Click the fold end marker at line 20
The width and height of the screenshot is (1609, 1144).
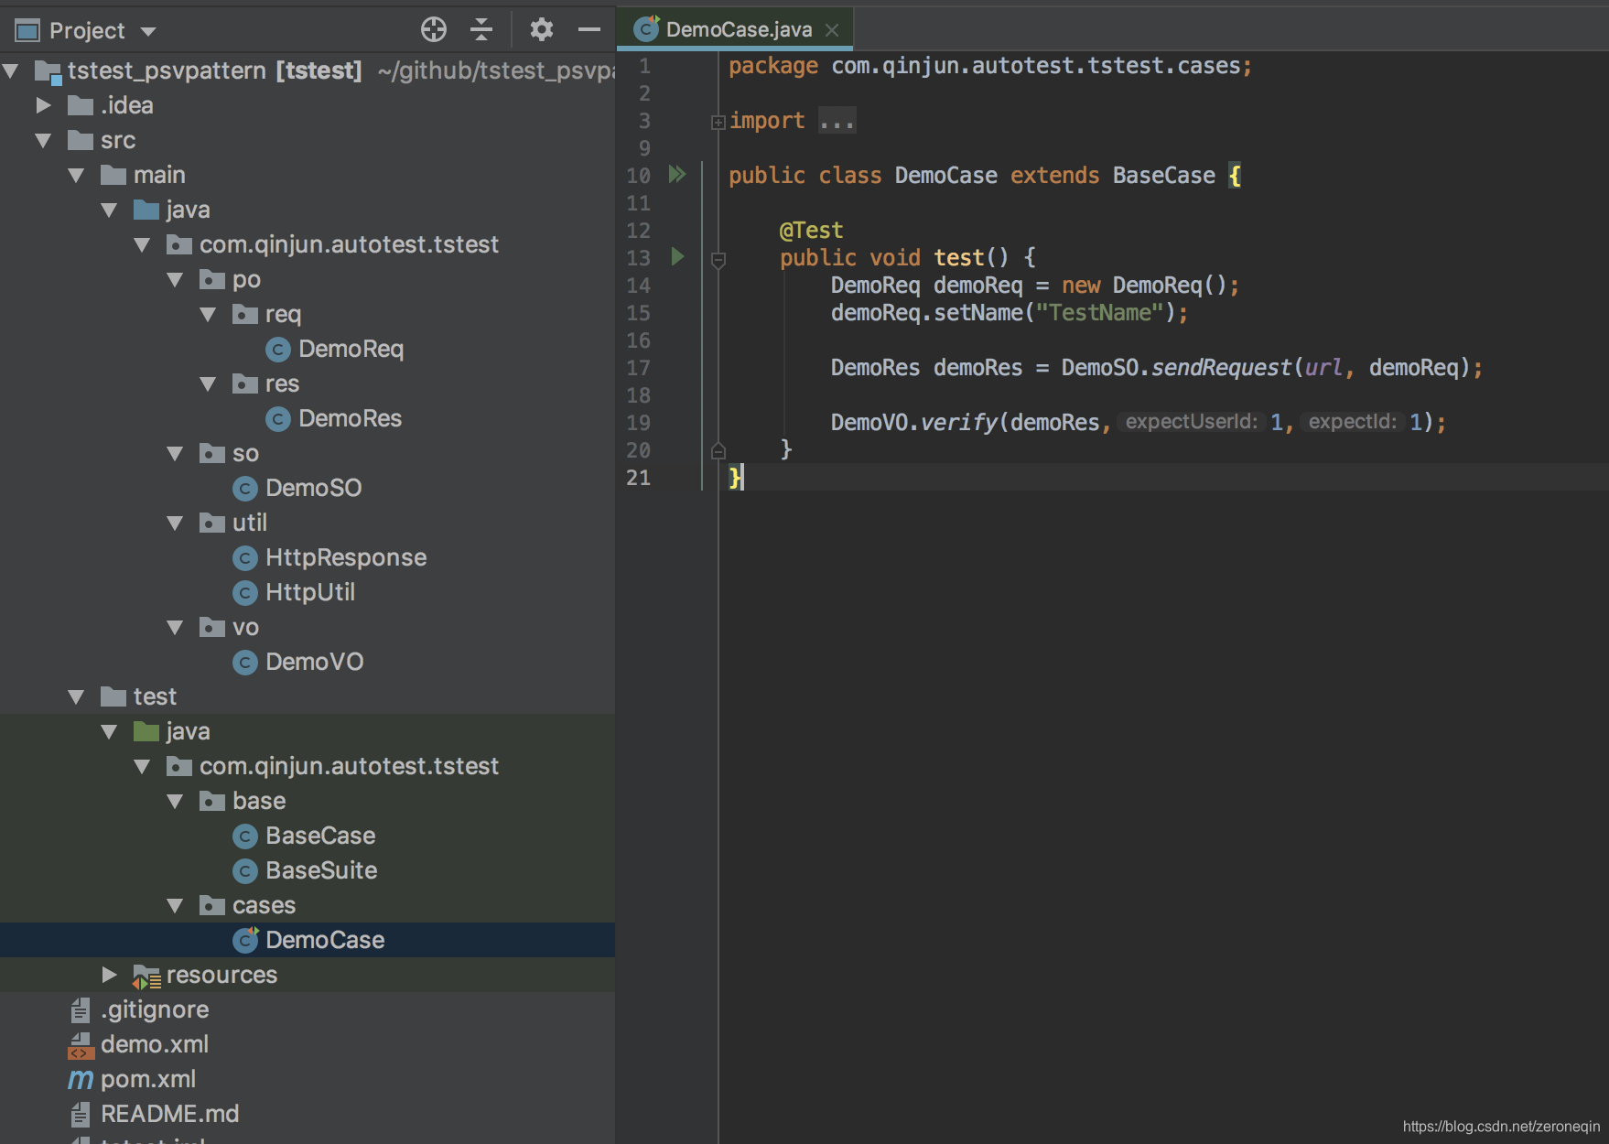(x=718, y=450)
